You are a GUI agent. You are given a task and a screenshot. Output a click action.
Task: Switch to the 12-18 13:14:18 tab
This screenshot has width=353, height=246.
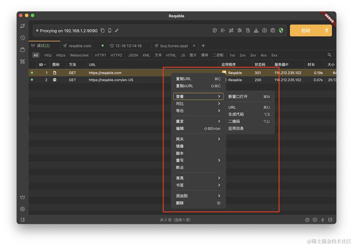129,46
